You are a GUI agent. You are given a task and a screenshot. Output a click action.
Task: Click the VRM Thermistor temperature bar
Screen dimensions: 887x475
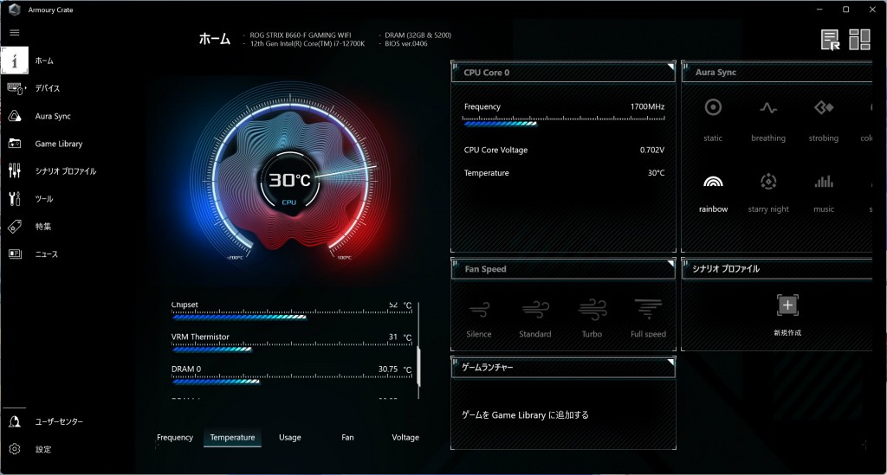(x=211, y=349)
